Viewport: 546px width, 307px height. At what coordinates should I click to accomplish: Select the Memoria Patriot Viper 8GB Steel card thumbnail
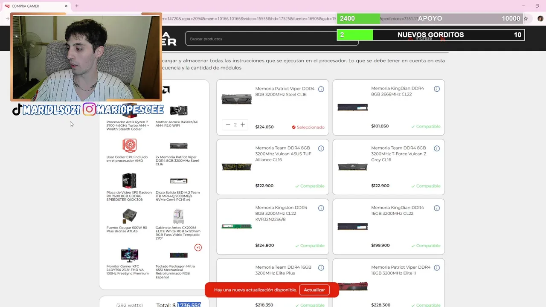click(x=237, y=99)
